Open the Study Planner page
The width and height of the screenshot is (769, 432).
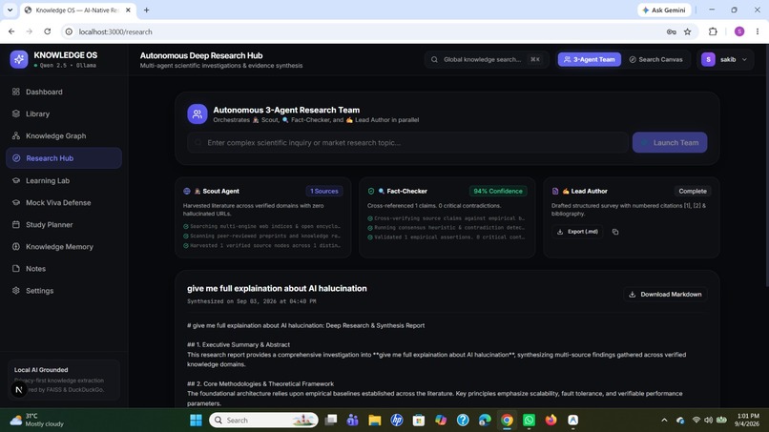[x=64, y=224]
